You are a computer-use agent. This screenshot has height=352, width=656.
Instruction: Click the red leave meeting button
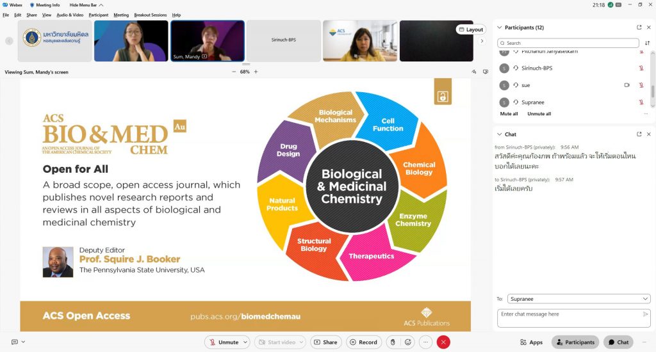point(443,342)
